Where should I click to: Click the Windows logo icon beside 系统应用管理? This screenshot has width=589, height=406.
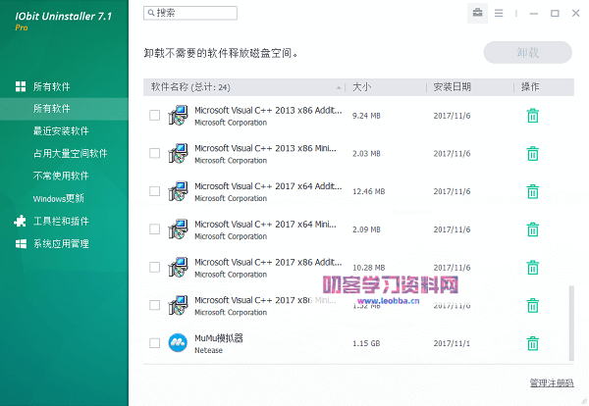pos(21,244)
